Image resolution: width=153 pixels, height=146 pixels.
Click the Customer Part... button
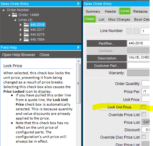pos(107,66)
